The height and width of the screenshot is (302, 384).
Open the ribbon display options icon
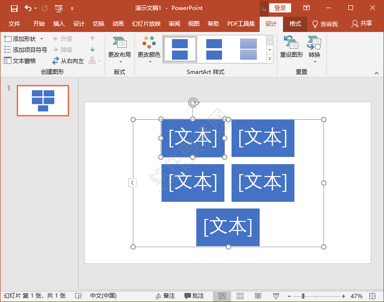click(x=306, y=8)
